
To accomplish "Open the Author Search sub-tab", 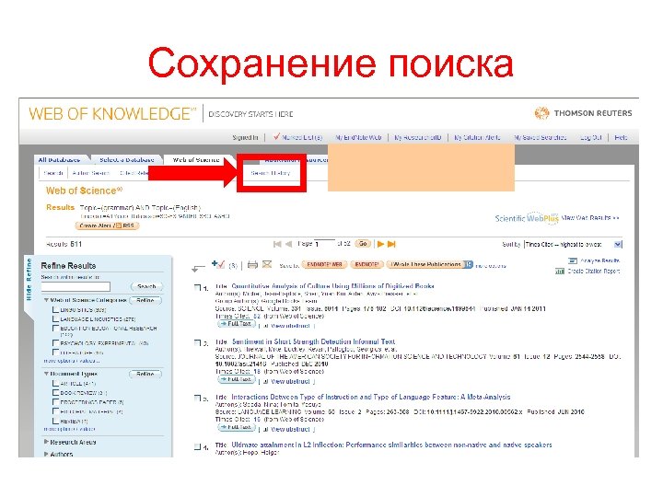I will (90, 173).
